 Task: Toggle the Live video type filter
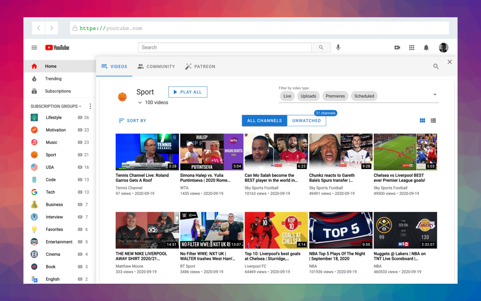[287, 96]
